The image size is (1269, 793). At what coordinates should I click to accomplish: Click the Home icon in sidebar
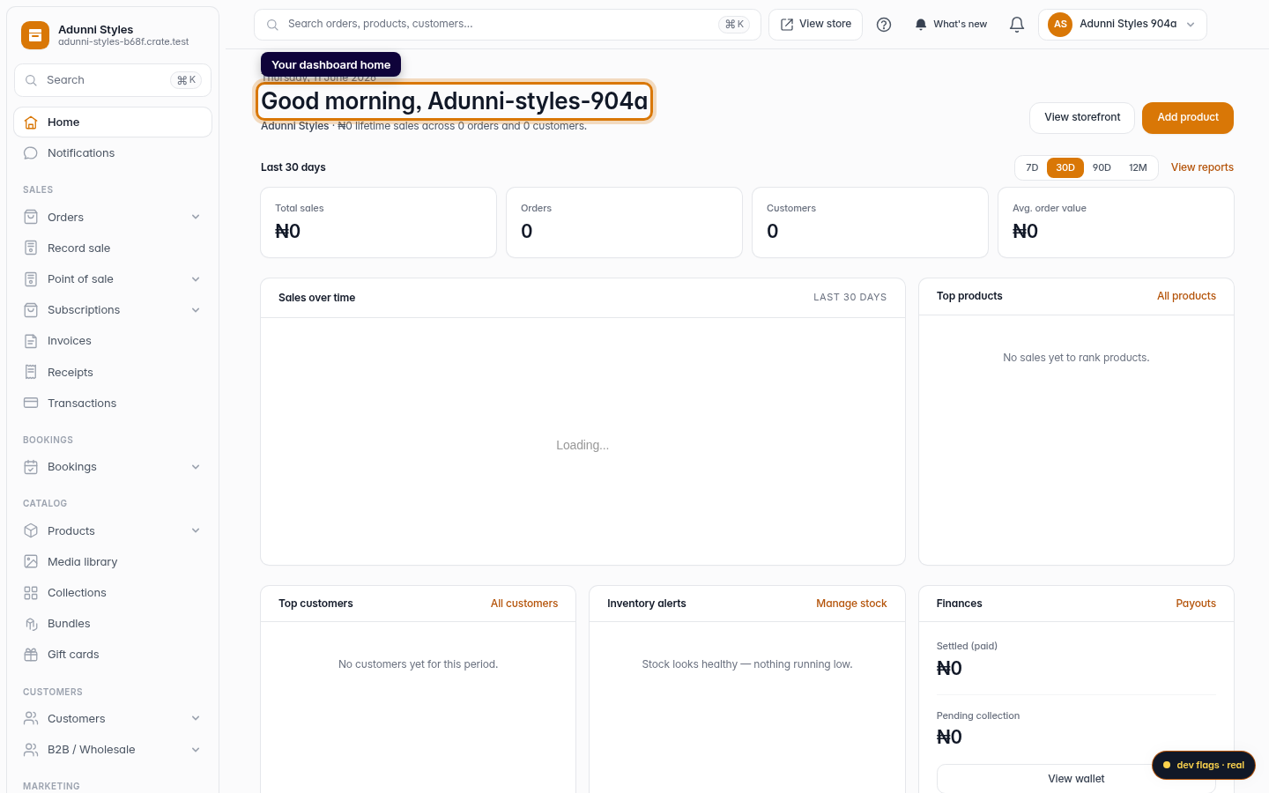31,122
